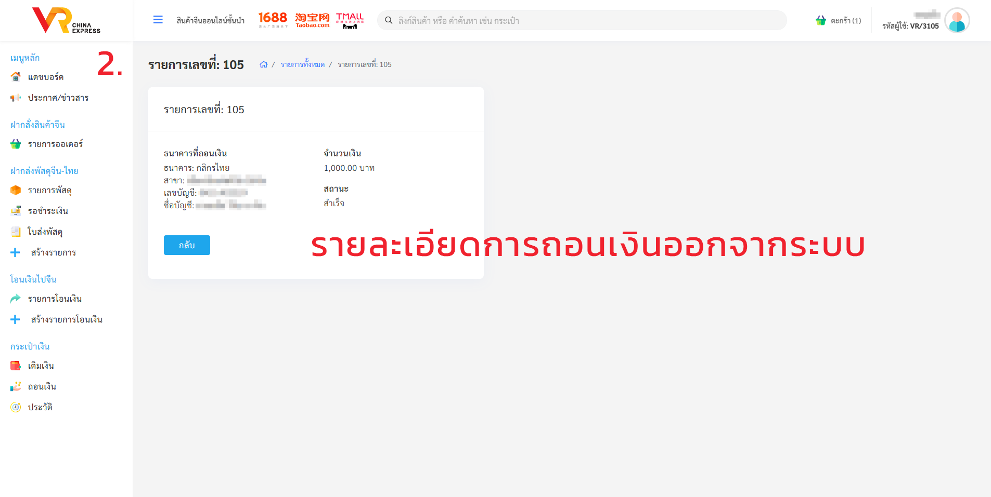Open รายการทั้งหมด breadcrumb link
991x497 pixels.
tap(302, 64)
